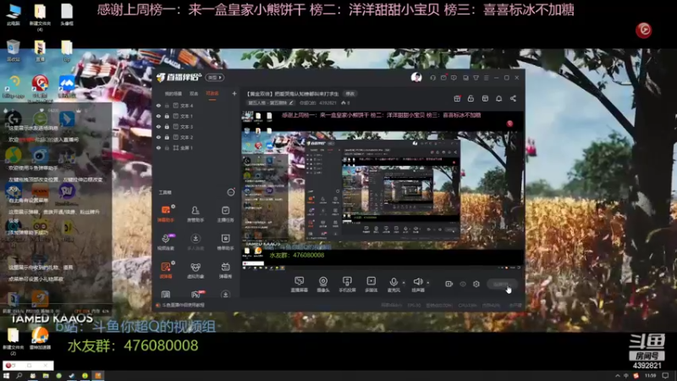
Task: Open the tutorial link at window bottom
Action: [183, 305]
